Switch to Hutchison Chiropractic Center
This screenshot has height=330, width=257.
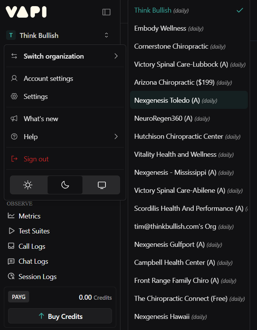tap(189, 136)
